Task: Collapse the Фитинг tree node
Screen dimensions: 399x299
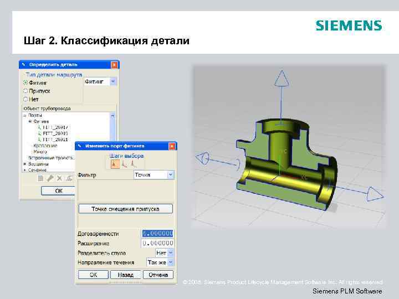Action: point(30,121)
